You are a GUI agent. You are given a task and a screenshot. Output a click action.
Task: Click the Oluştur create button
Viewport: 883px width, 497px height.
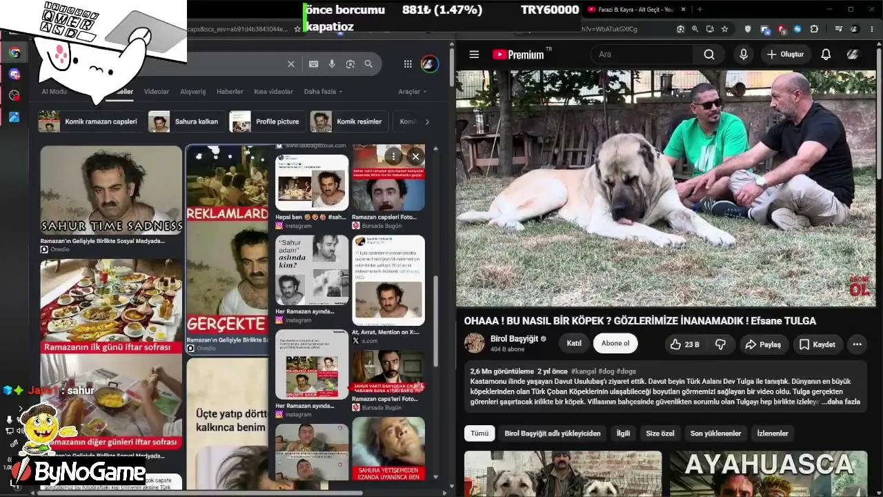click(x=785, y=55)
